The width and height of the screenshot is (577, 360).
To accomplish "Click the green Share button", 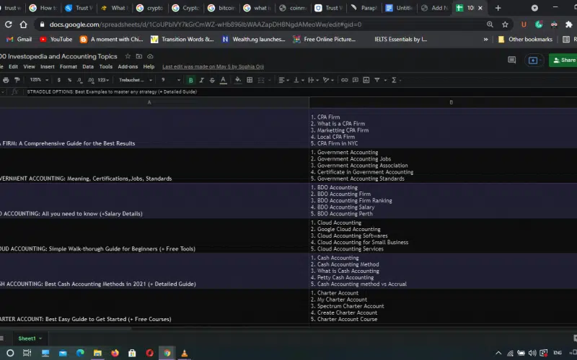I will 563,60.
